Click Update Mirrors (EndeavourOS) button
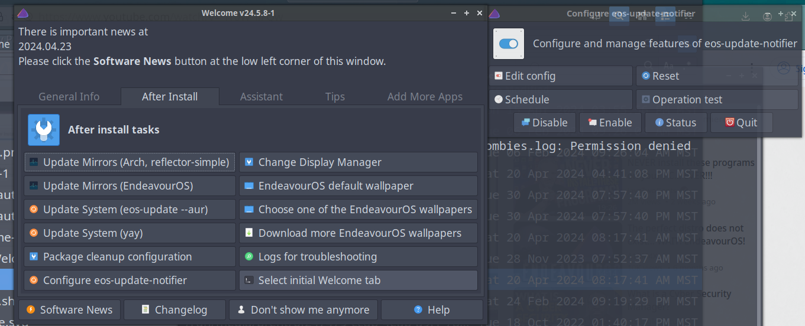 130,185
